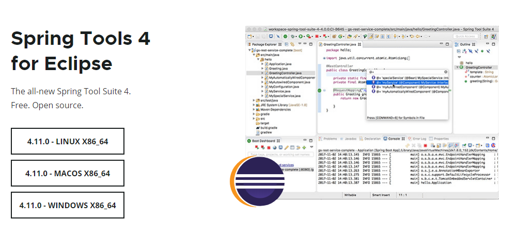Click the 'package hello;' code line
The height and width of the screenshot is (236, 519).
pos(338,50)
